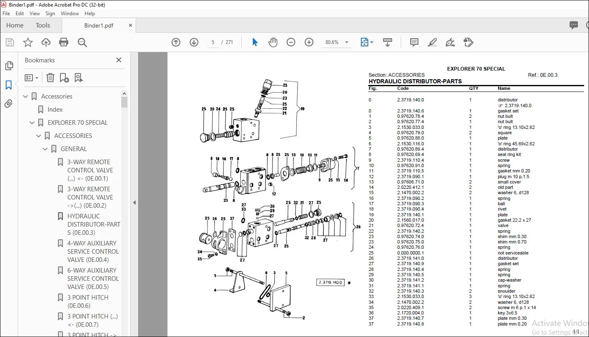
Task: Open the sign document pen tool
Action: click(450, 42)
